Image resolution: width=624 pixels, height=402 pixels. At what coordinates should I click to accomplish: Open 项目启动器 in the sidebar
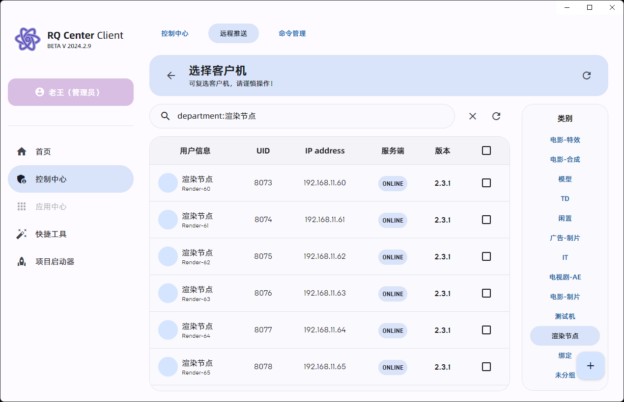[x=55, y=261]
